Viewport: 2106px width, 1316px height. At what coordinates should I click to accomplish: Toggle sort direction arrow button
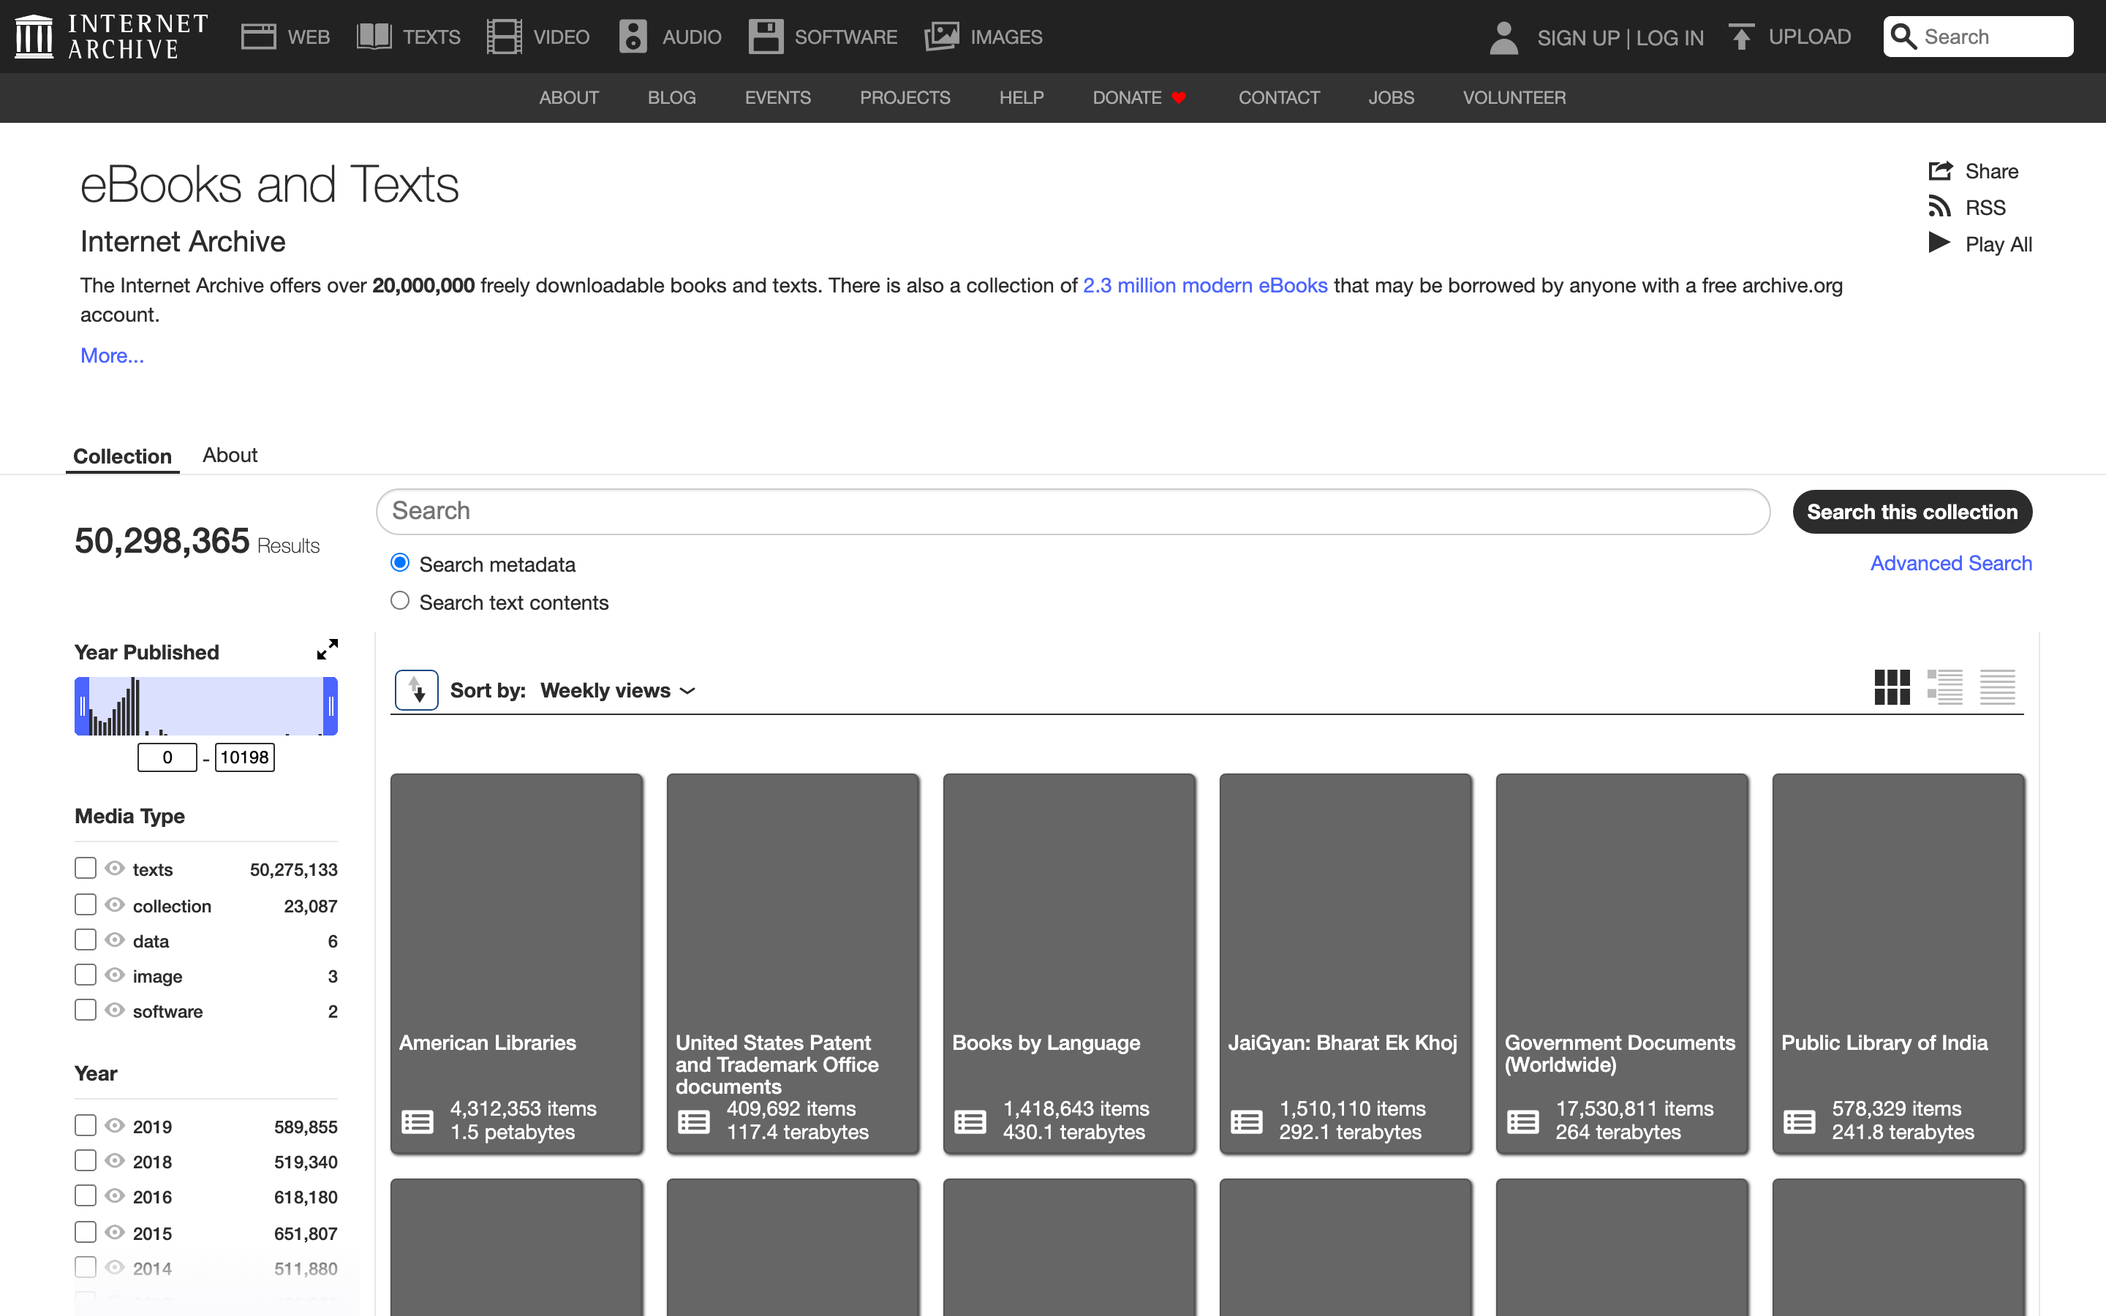[417, 690]
